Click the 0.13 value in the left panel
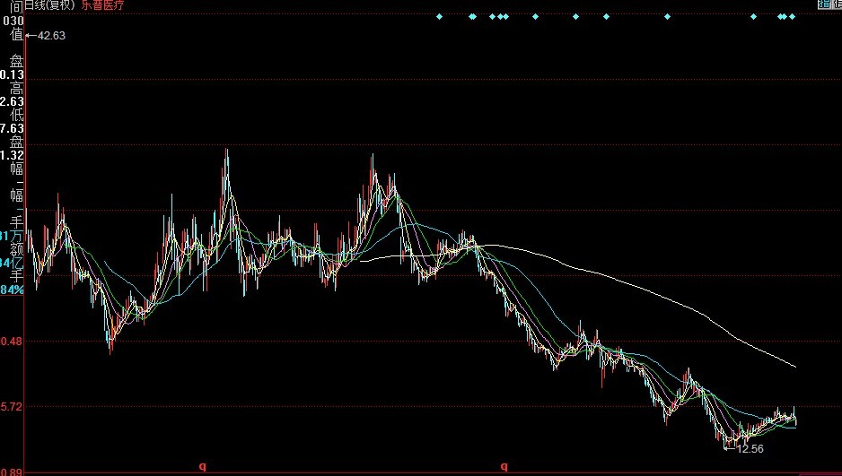Viewport: 842px width, 476px height. (13, 74)
